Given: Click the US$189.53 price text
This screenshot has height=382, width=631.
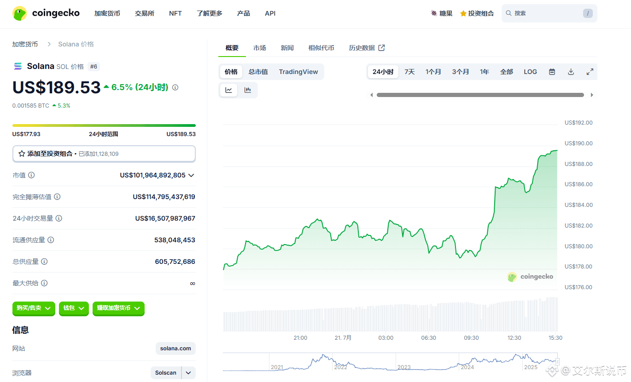Looking at the screenshot, I should pyautogui.click(x=56, y=87).
